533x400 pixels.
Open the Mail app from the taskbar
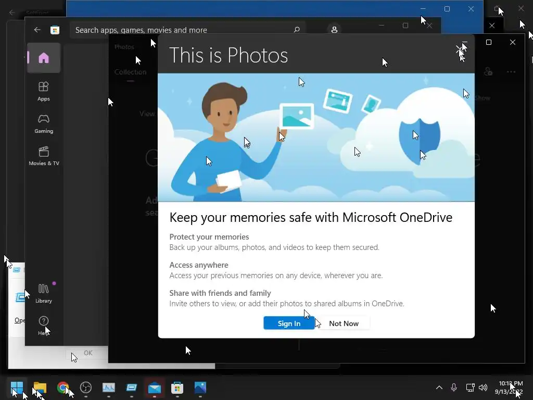[154, 387]
